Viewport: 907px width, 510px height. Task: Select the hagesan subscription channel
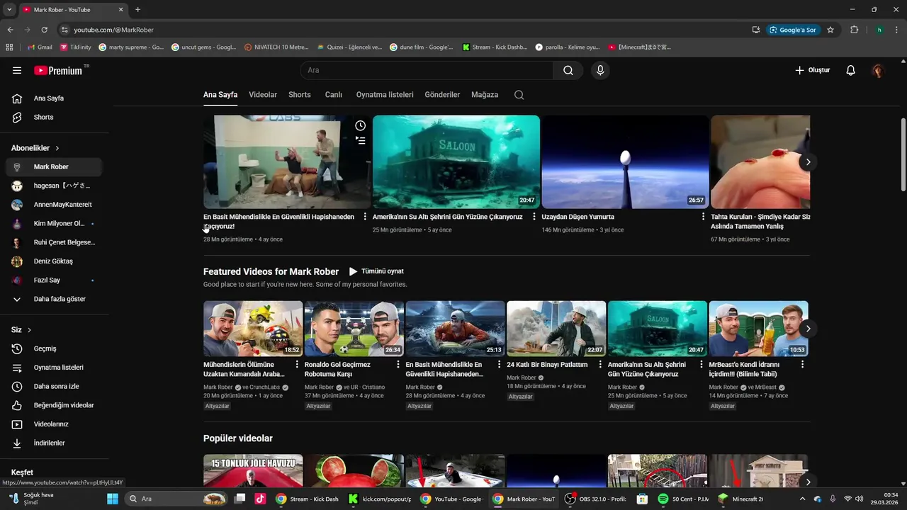coord(54,186)
